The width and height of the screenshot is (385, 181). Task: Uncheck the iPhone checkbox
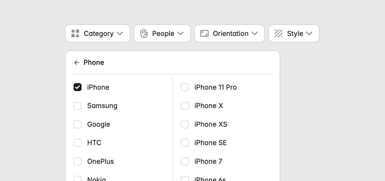point(78,87)
